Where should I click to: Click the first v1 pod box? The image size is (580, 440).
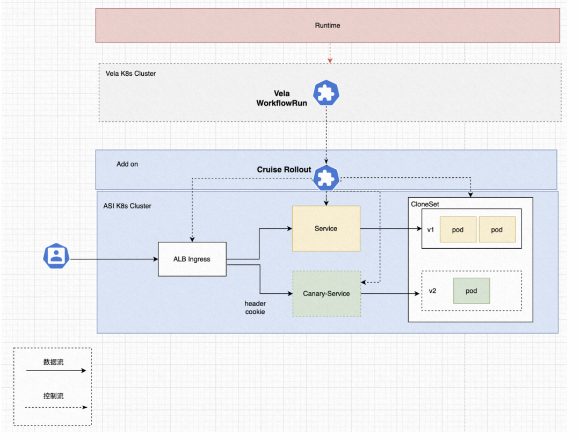pos(458,229)
